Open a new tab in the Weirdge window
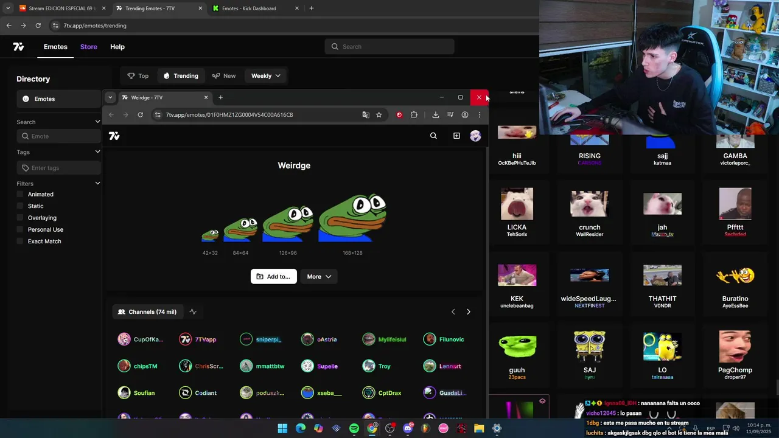This screenshot has height=438, width=779. pos(220,97)
